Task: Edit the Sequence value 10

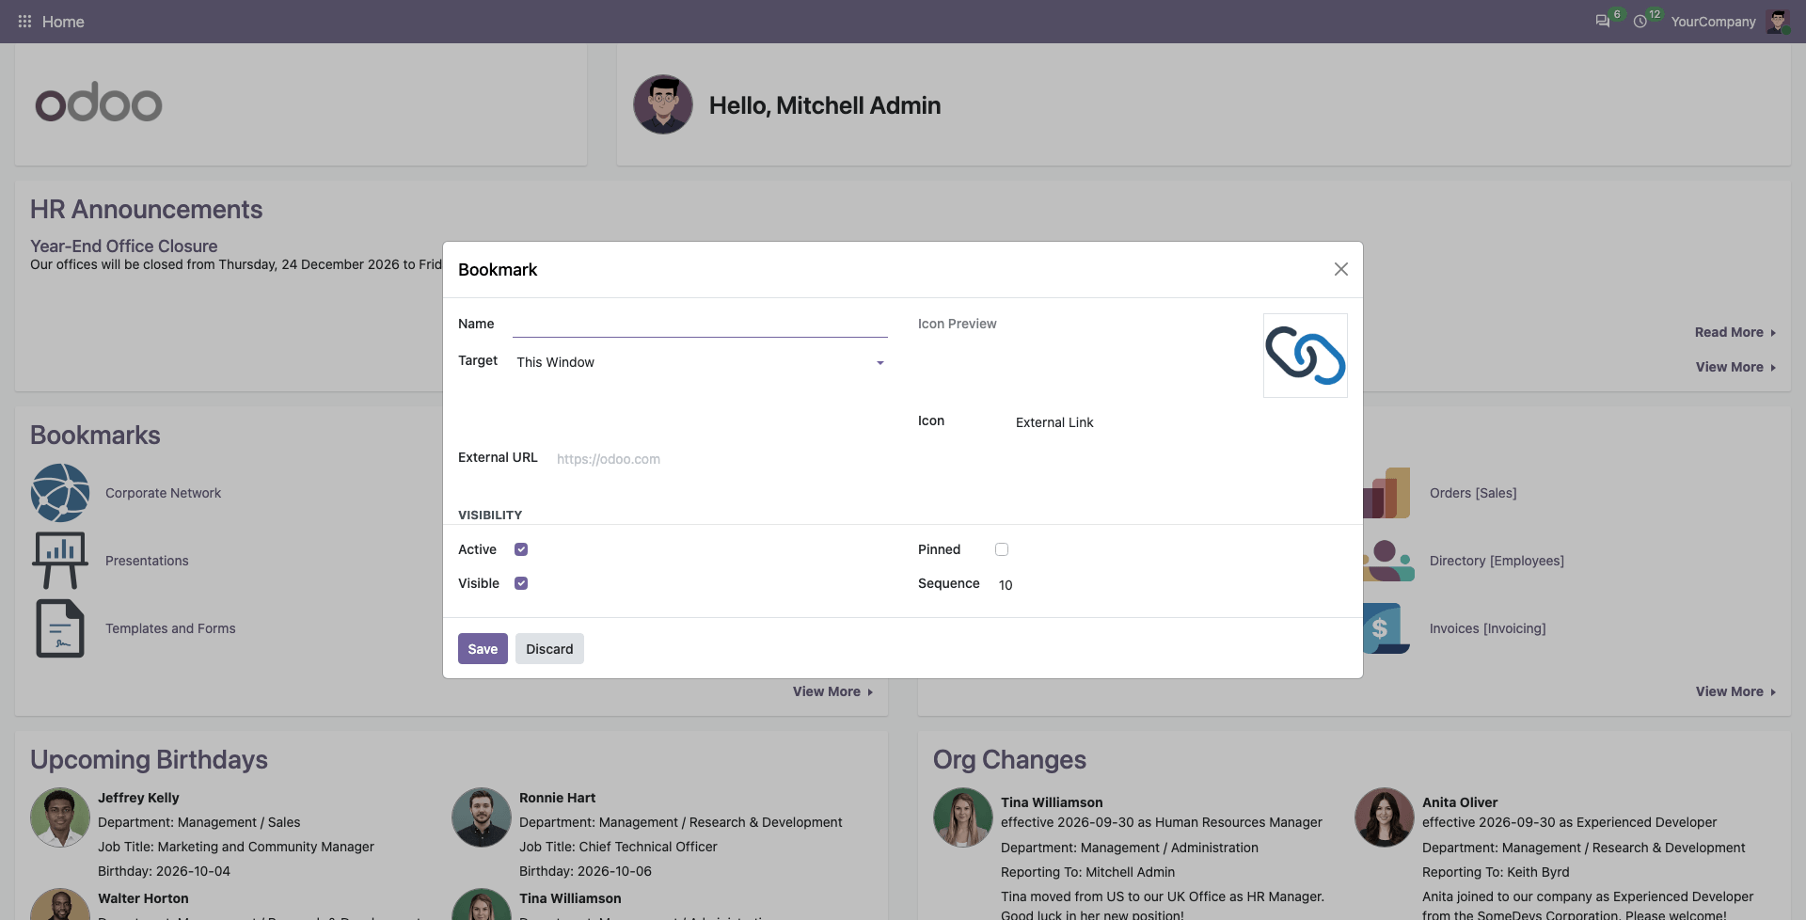Action: [1171, 585]
